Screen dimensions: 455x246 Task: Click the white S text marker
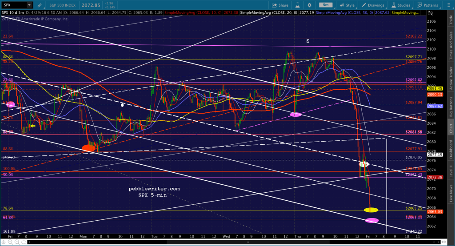[x=308, y=41]
